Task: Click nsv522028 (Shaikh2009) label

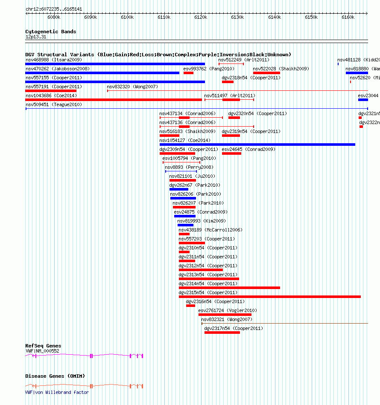Action: click(x=281, y=69)
